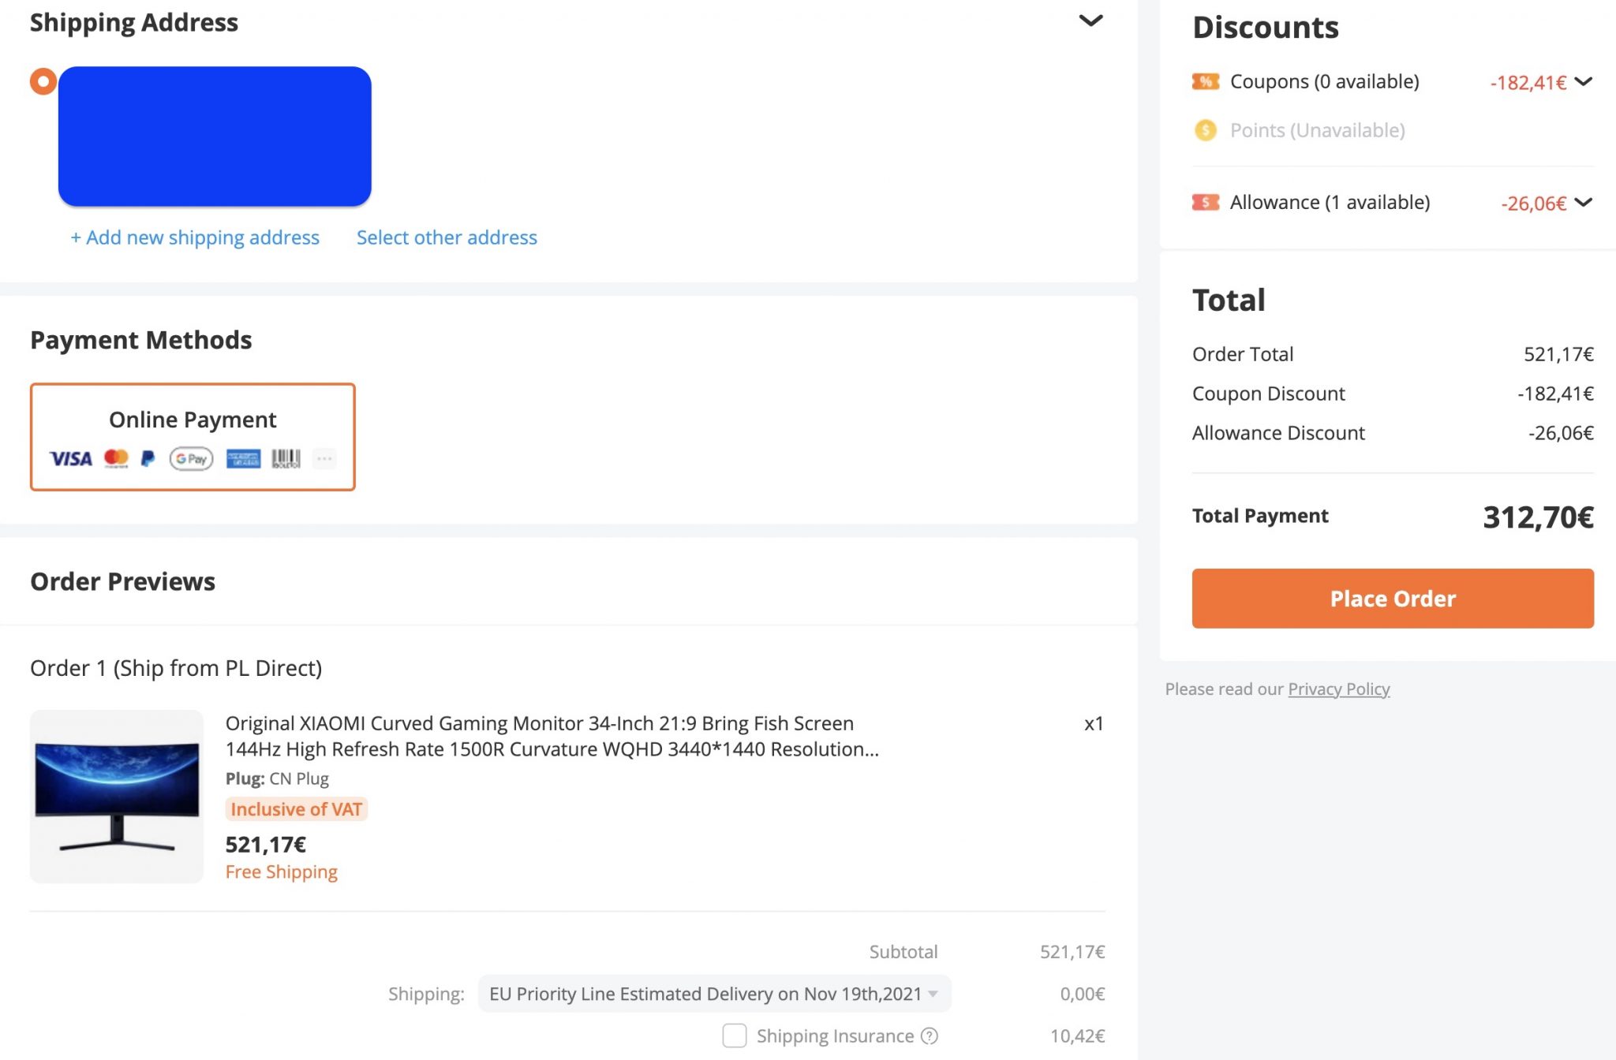Viewport: 1616px width, 1060px height.
Task: Click the Coupon Discount row label
Action: (1269, 394)
